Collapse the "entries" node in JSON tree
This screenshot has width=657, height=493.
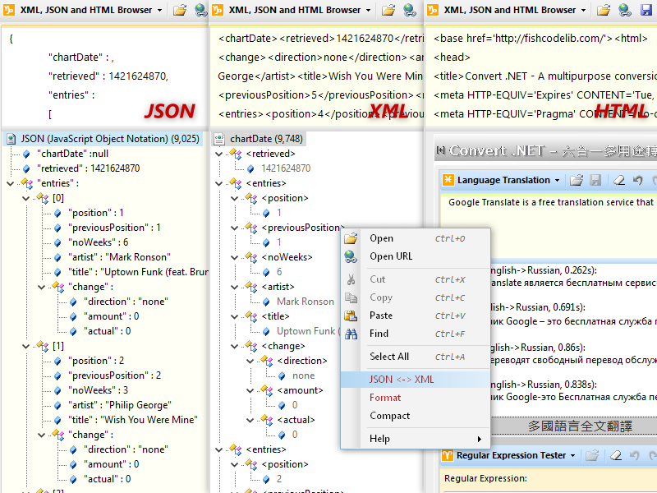[x=11, y=183]
